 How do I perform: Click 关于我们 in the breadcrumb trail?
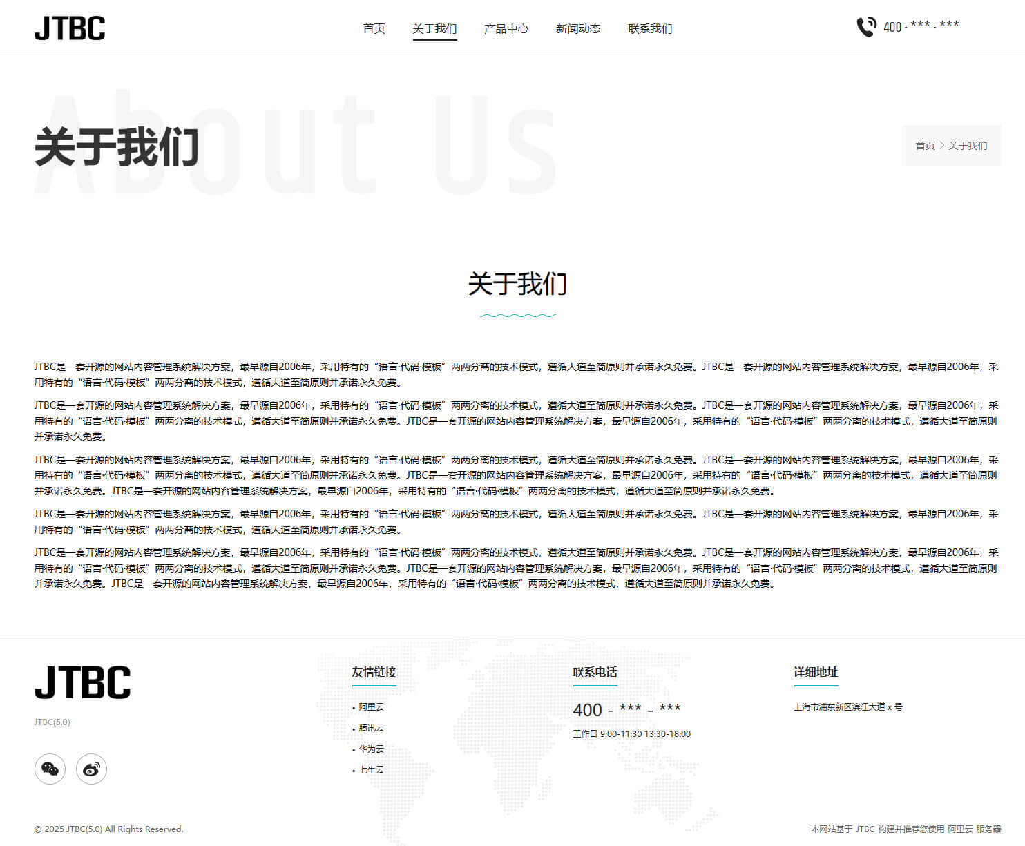[968, 146]
